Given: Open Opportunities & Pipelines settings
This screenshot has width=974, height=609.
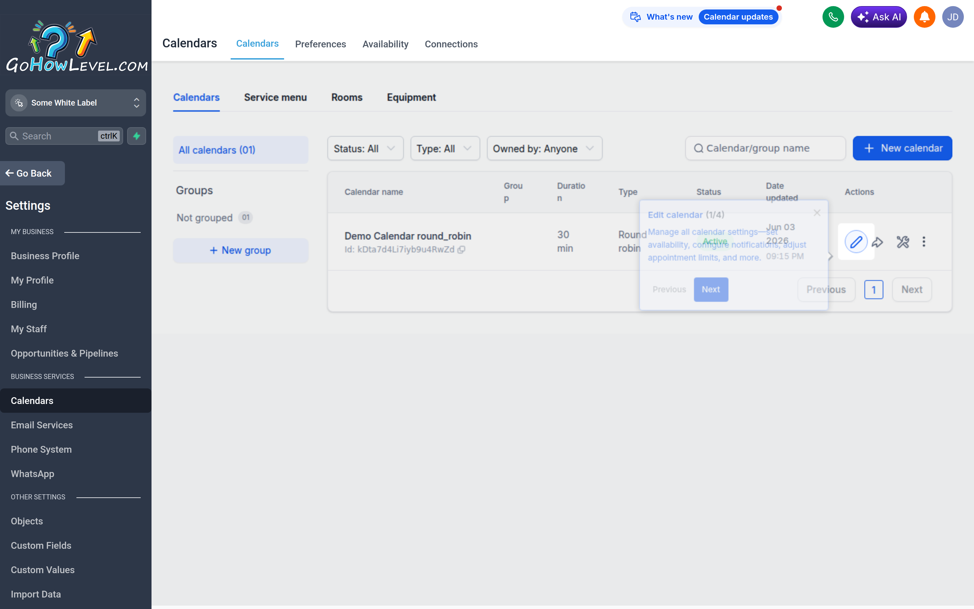Looking at the screenshot, I should 64,353.
